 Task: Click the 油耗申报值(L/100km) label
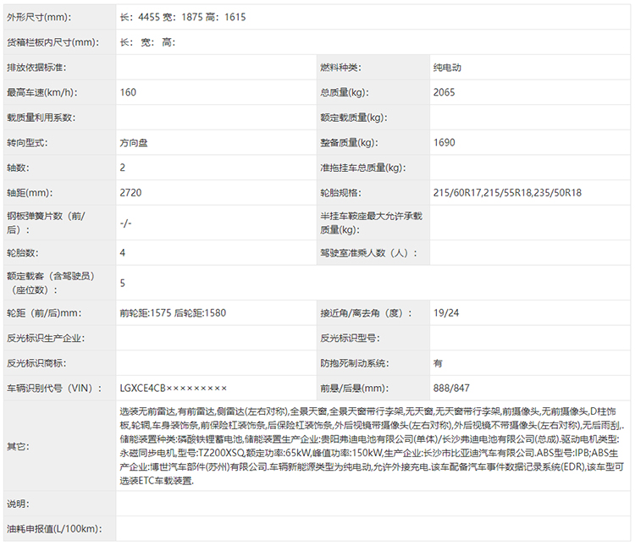coord(53,529)
